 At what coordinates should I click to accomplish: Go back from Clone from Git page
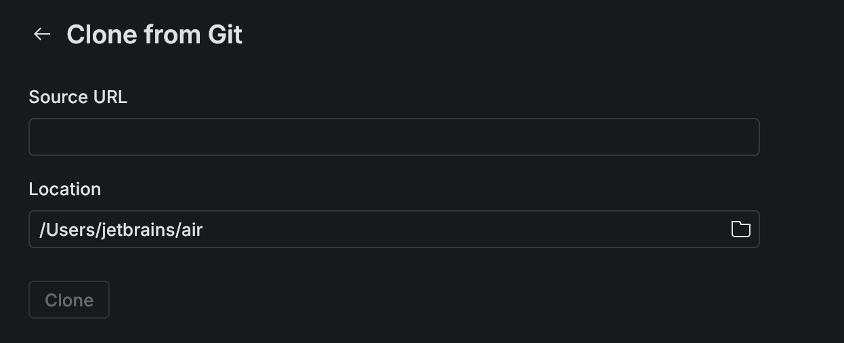42,34
